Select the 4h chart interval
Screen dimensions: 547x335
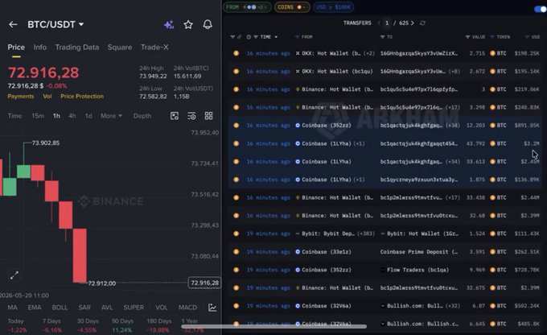(x=72, y=116)
